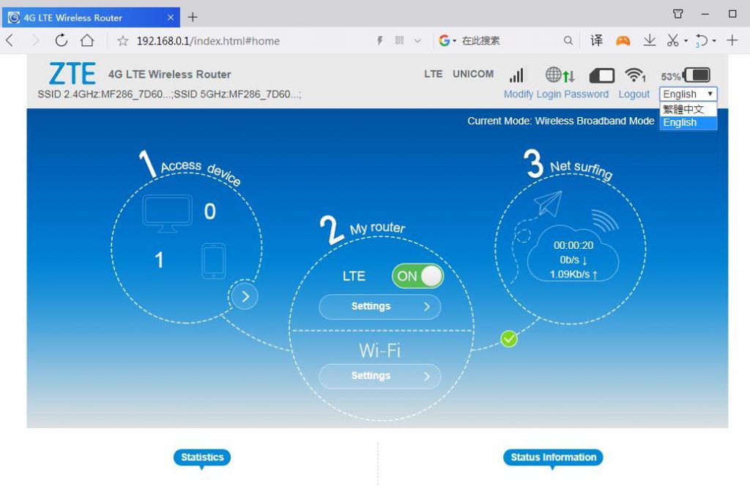Open the scissors tool dropdown arrow
750x486 pixels.
pos(686,41)
